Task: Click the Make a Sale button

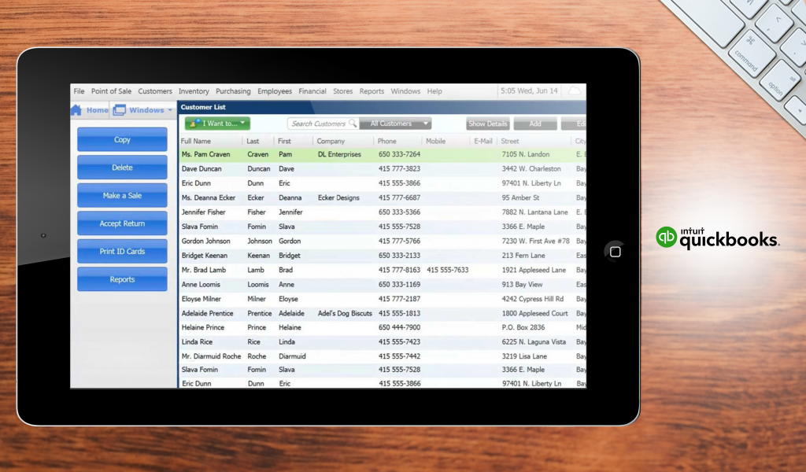Action: (122, 196)
